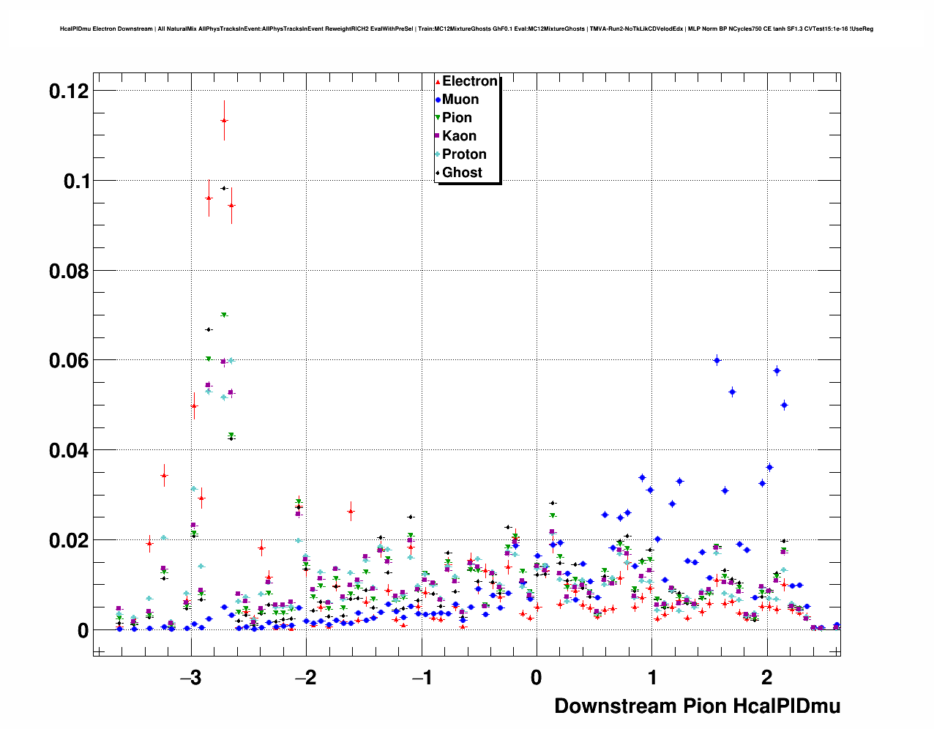Click the plot title text at top
This screenshot has height=729, width=934.
click(x=466, y=29)
